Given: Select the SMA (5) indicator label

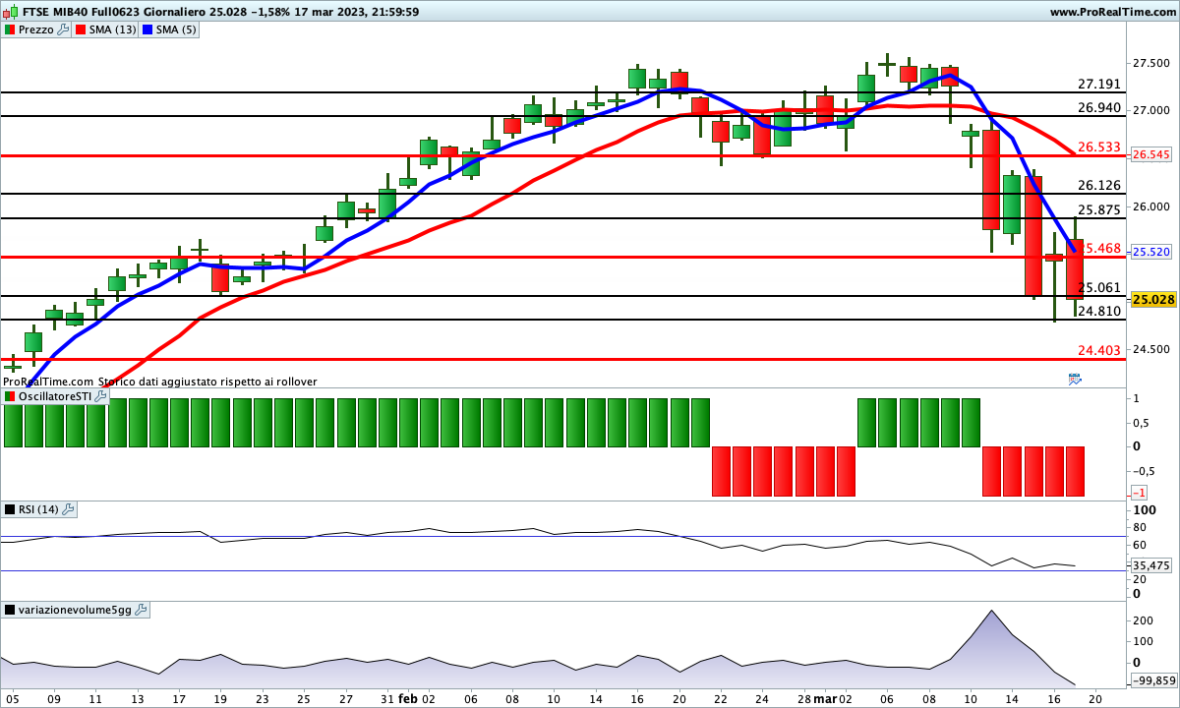Looking at the screenshot, I should tap(177, 29).
